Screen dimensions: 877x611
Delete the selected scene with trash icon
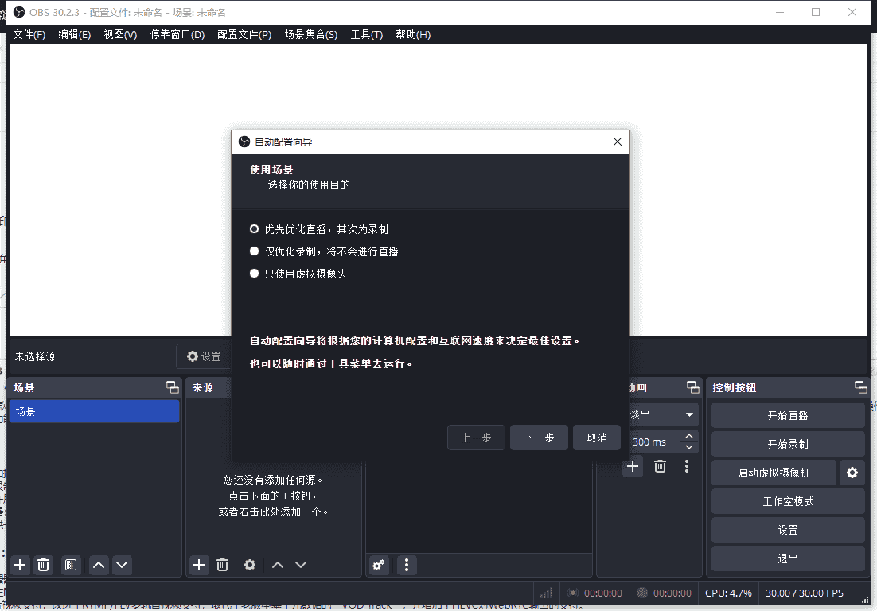[44, 565]
